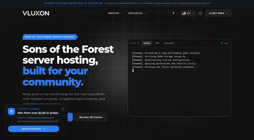Click the partly hidden blue button beside Browse All Games

[70, 117]
